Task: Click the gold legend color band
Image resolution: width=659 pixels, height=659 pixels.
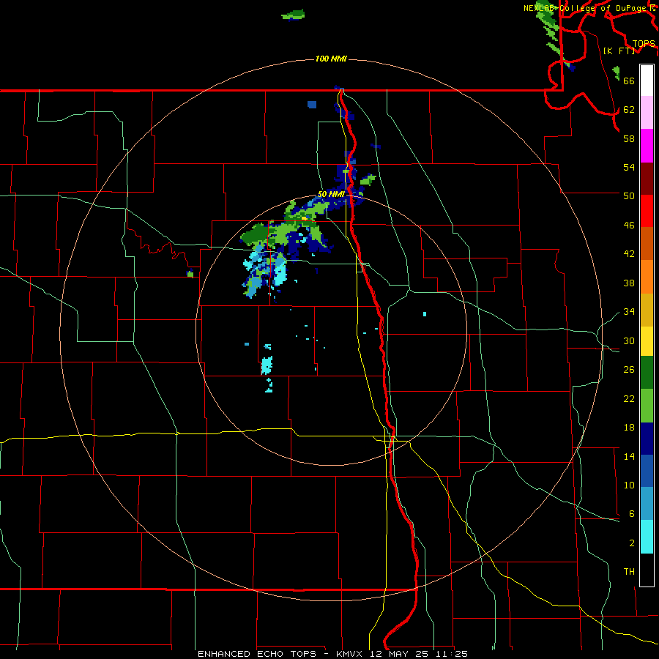Action: tap(647, 310)
